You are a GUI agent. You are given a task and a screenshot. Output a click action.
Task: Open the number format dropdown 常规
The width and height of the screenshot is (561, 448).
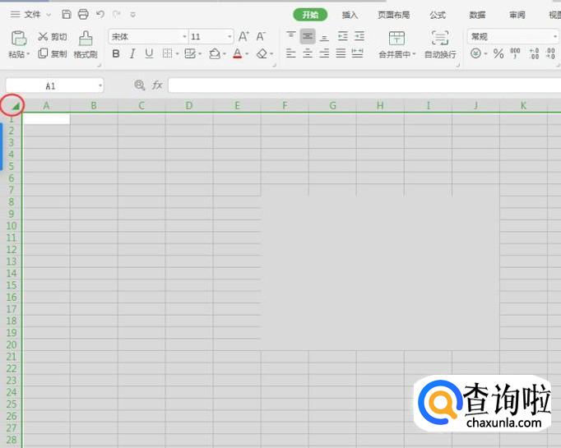(512, 37)
